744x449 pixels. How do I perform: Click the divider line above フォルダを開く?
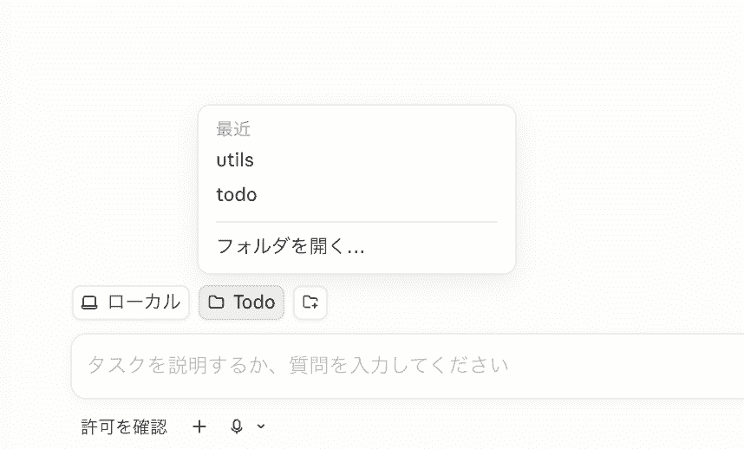tap(356, 221)
